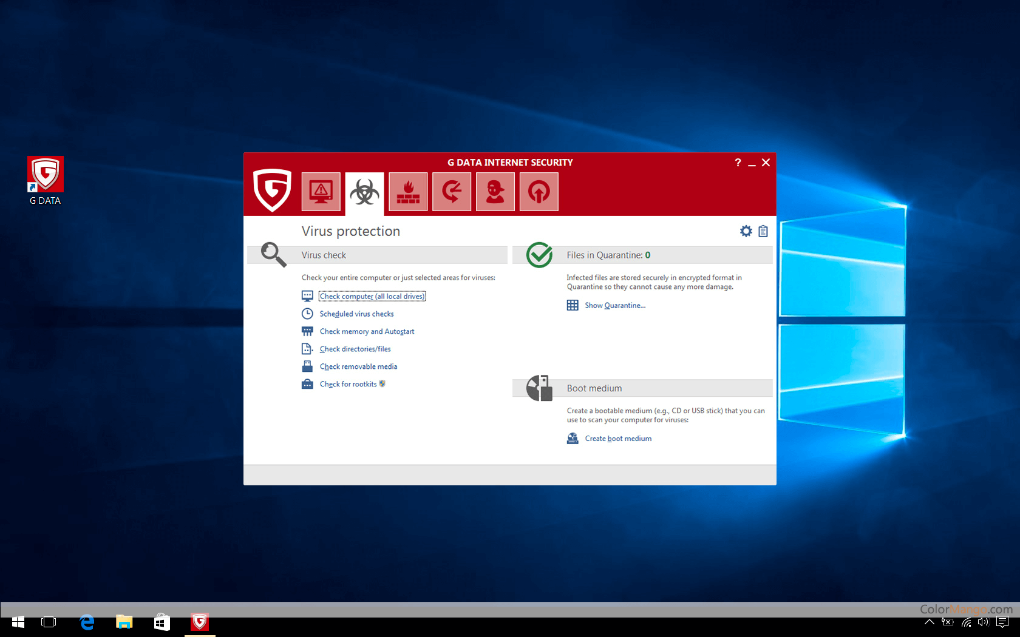Click monitor icon beside Check computer
The width and height of the screenshot is (1020, 637).
click(x=307, y=296)
